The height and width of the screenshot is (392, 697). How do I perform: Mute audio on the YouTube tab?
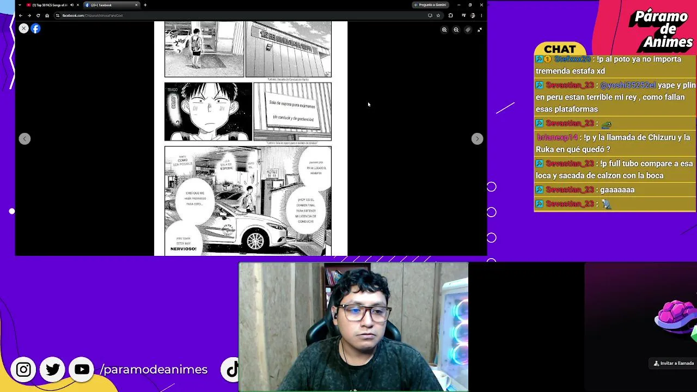point(72,5)
